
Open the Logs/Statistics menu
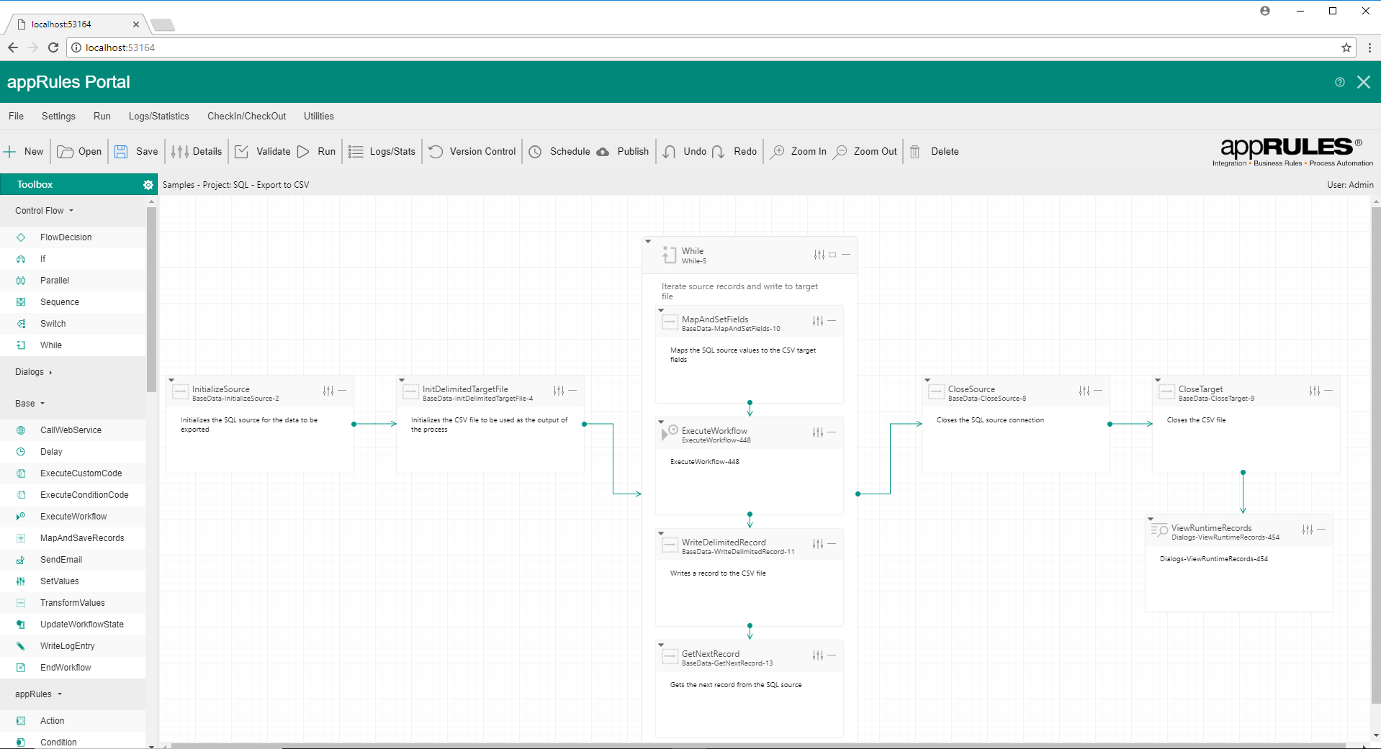158,116
